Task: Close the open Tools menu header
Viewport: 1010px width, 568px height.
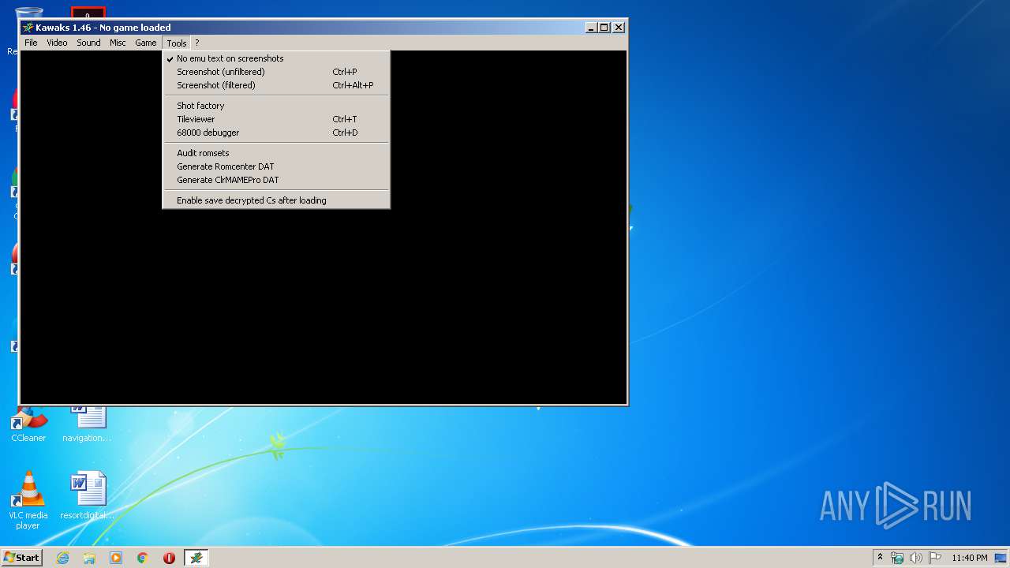Action: coord(177,43)
